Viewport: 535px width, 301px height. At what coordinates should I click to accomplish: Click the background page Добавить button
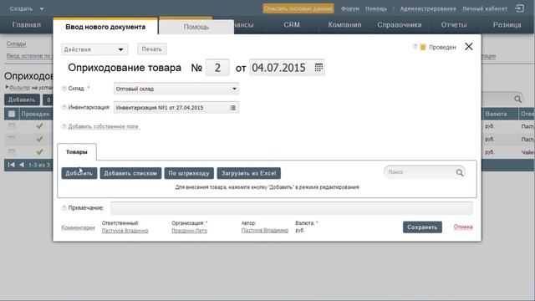click(22, 99)
